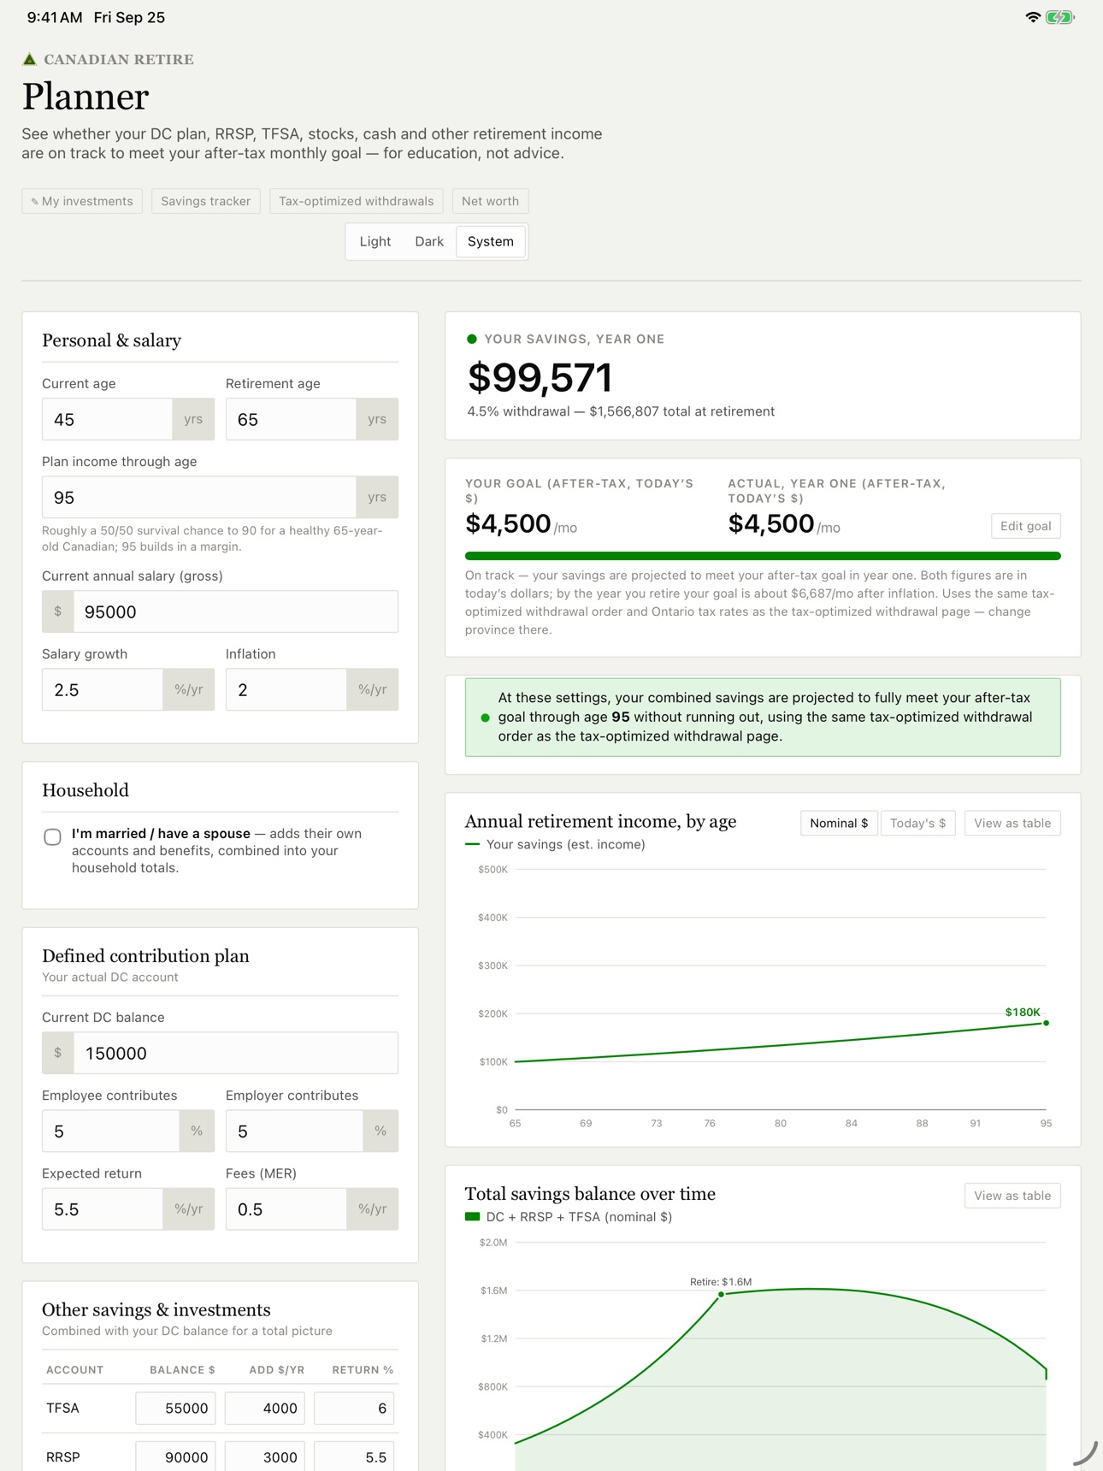Click the $180K chart end point
This screenshot has height=1471, width=1103.
[1046, 1023]
